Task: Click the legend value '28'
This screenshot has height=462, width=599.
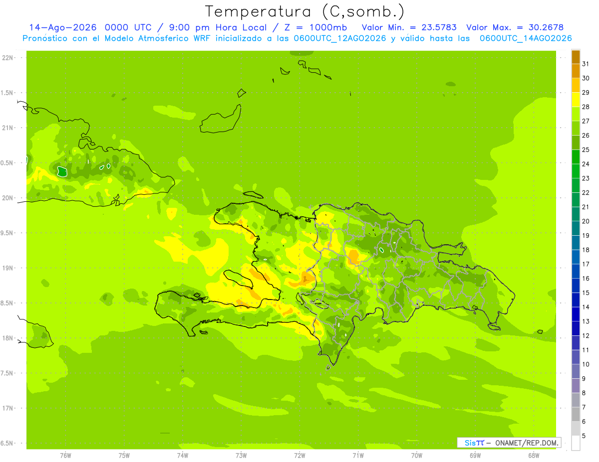Action: [586, 107]
